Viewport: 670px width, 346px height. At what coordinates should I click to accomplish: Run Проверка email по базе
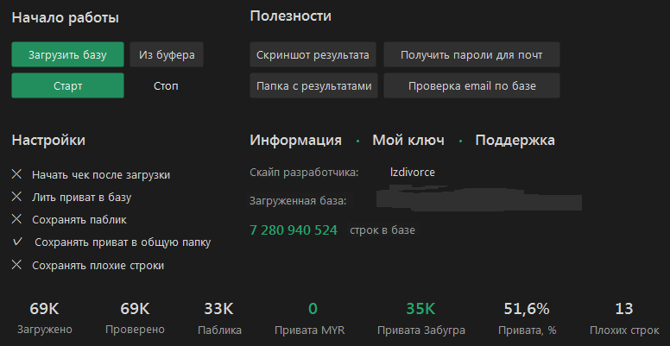coord(471,86)
